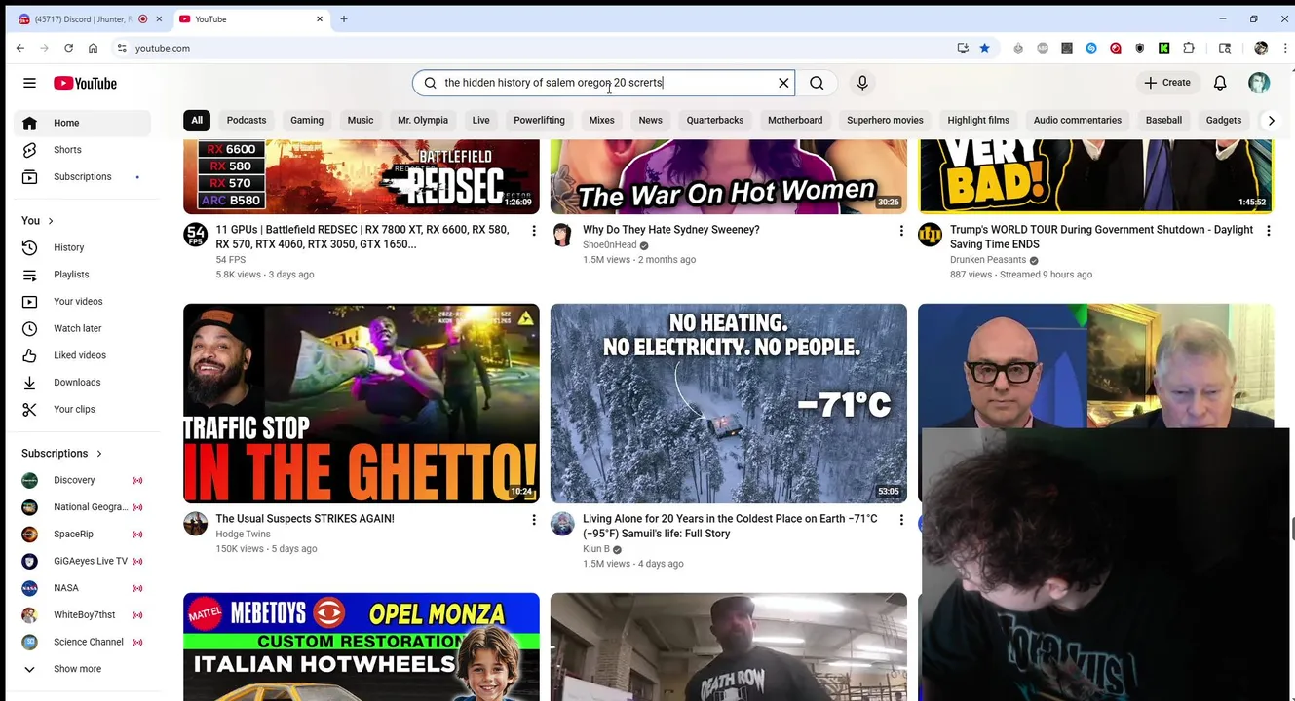The width and height of the screenshot is (1295, 701).
Task: Open options menu for Battlefield REDSEC video
Action: (x=534, y=231)
